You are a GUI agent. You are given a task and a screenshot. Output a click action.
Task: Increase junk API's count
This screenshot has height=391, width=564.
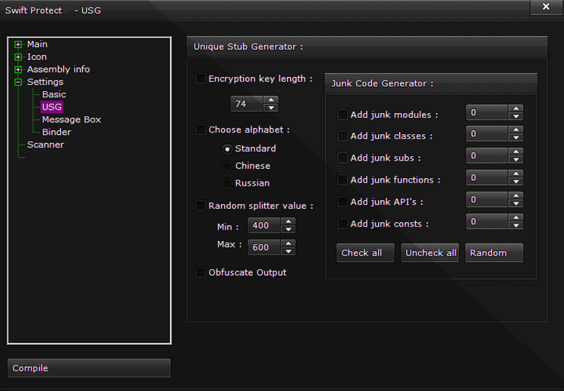click(516, 196)
